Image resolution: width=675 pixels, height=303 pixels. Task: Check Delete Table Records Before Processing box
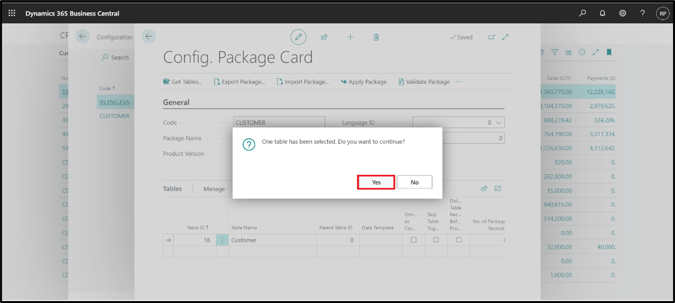[458, 240]
